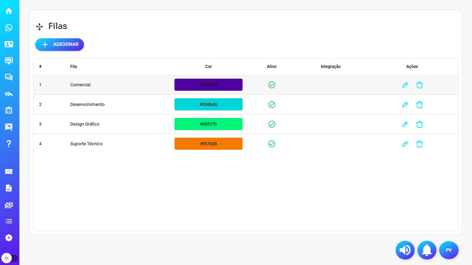Open the list lines icon in sidebar
The image size is (472, 265).
pyautogui.click(x=9, y=221)
